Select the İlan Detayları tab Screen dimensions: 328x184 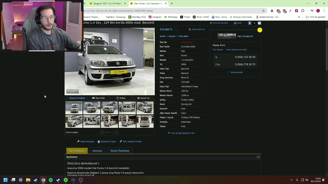coord(77,151)
